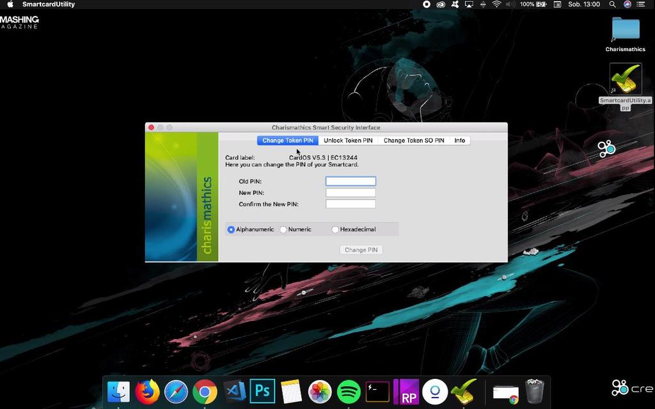
Task: Switch to the Change Token PIN tab
Action: pyautogui.click(x=288, y=141)
